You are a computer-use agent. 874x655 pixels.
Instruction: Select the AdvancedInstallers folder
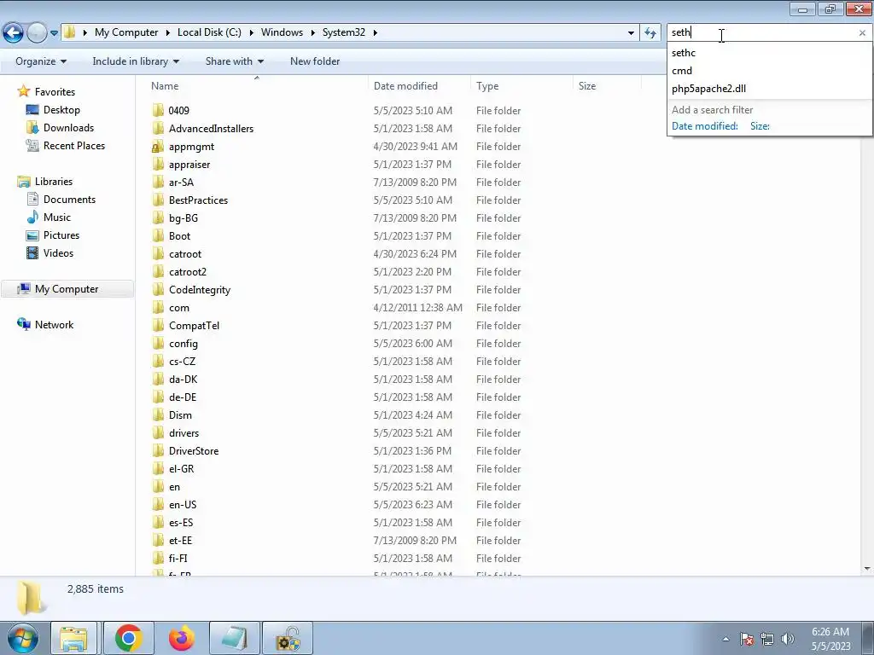click(x=211, y=128)
